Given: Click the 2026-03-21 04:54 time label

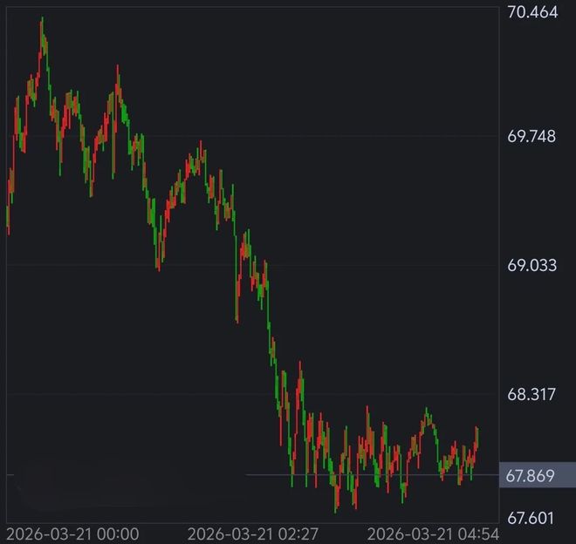Looking at the screenshot, I should tap(432, 533).
